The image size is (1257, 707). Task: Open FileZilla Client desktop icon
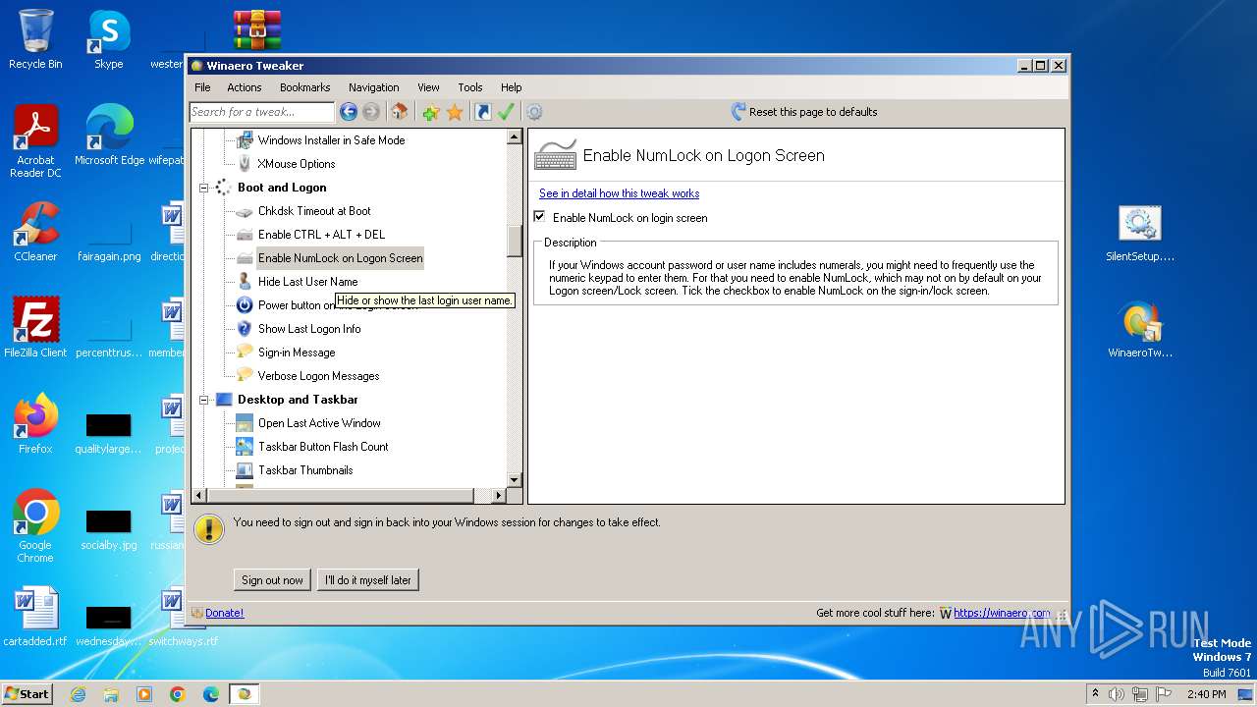[35, 328]
